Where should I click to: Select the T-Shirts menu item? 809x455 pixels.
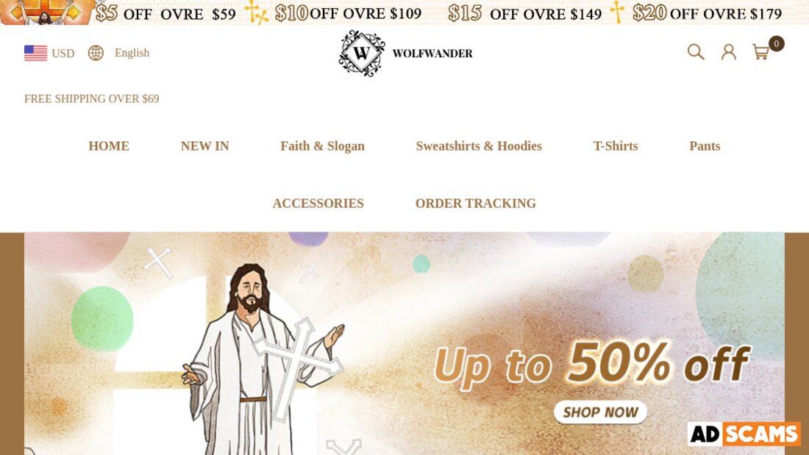click(x=616, y=146)
